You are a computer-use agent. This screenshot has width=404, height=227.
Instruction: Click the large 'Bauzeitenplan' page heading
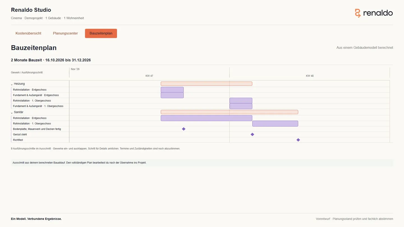click(x=34, y=48)
